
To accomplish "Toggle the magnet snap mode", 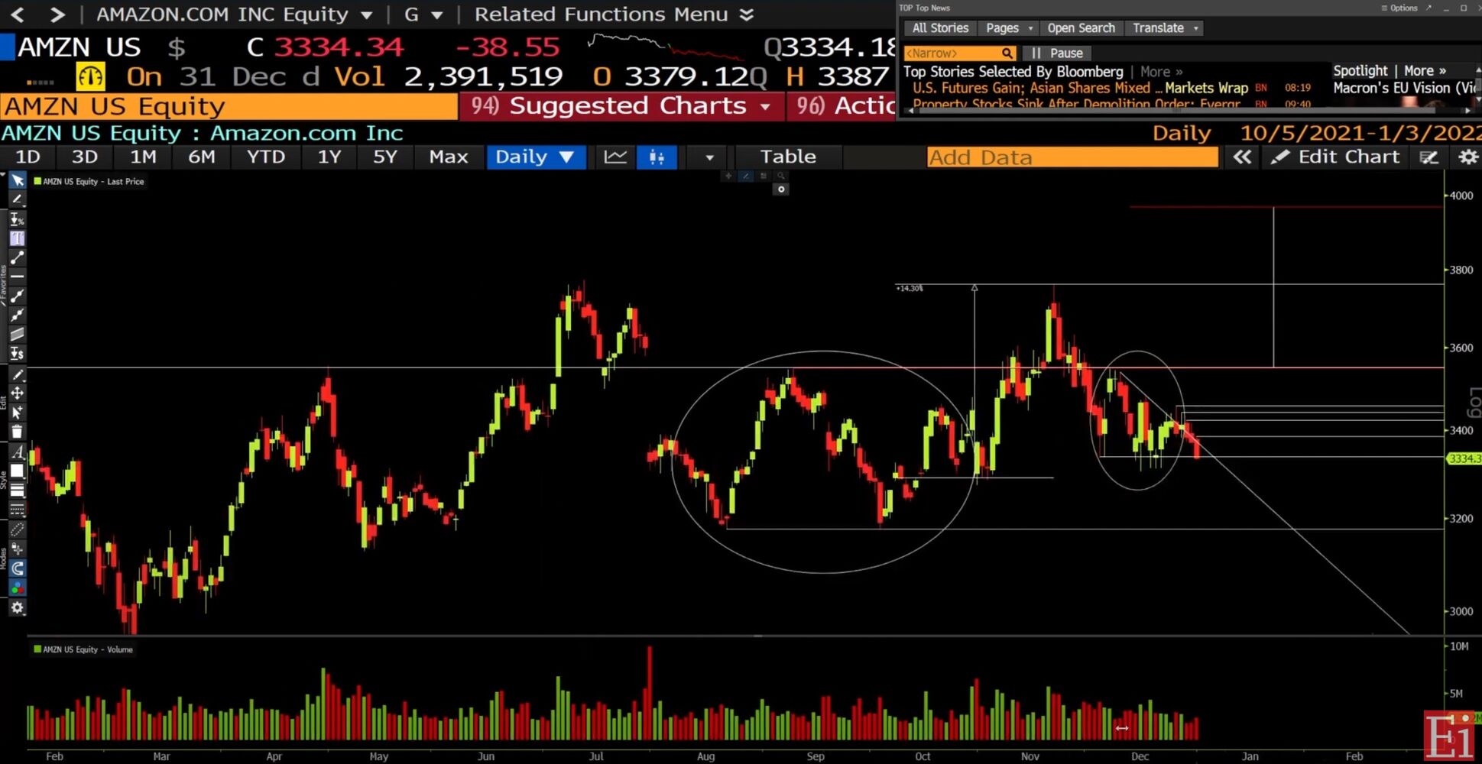I will tap(17, 568).
